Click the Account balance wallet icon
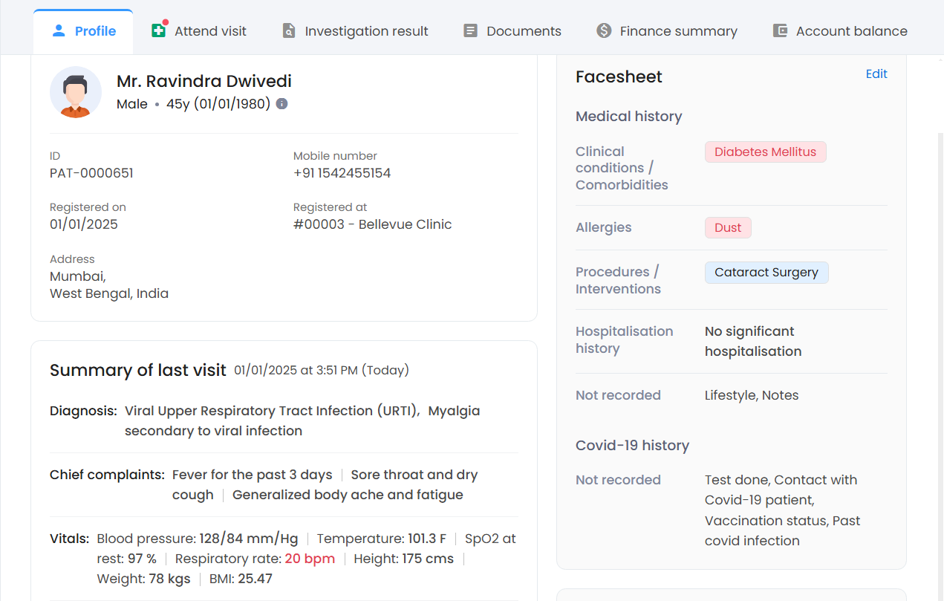The height and width of the screenshot is (601, 944). click(x=780, y=30)
